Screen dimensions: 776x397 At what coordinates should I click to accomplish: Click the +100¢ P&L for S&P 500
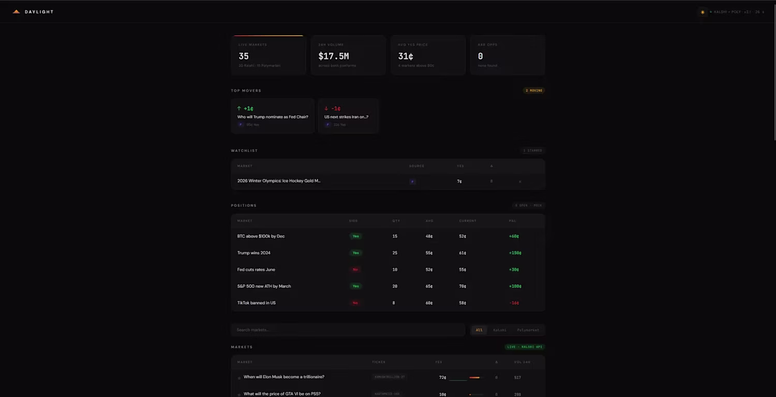click(x=515, y=286)
